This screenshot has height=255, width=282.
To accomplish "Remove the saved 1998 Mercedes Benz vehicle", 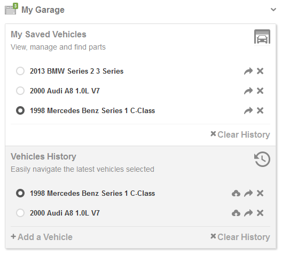I will pyautogui.click(x=260, y=110).
